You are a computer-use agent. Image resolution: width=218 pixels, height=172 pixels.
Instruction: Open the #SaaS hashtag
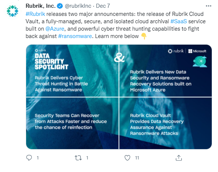[179, 21]
